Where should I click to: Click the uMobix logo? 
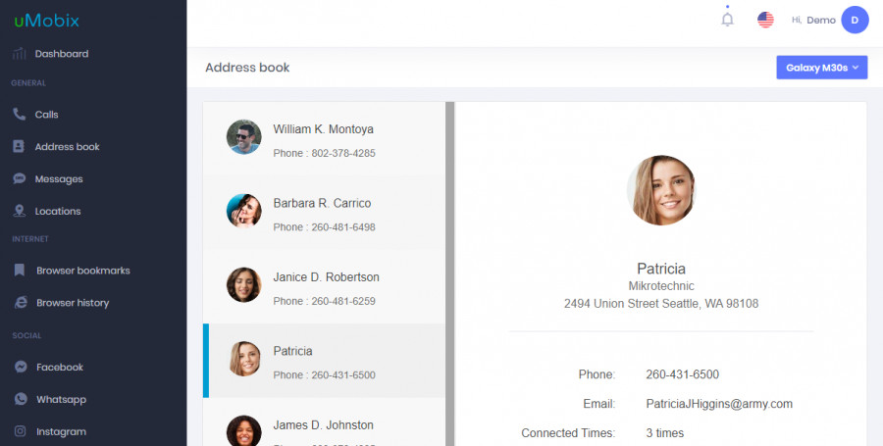[47, 21]
